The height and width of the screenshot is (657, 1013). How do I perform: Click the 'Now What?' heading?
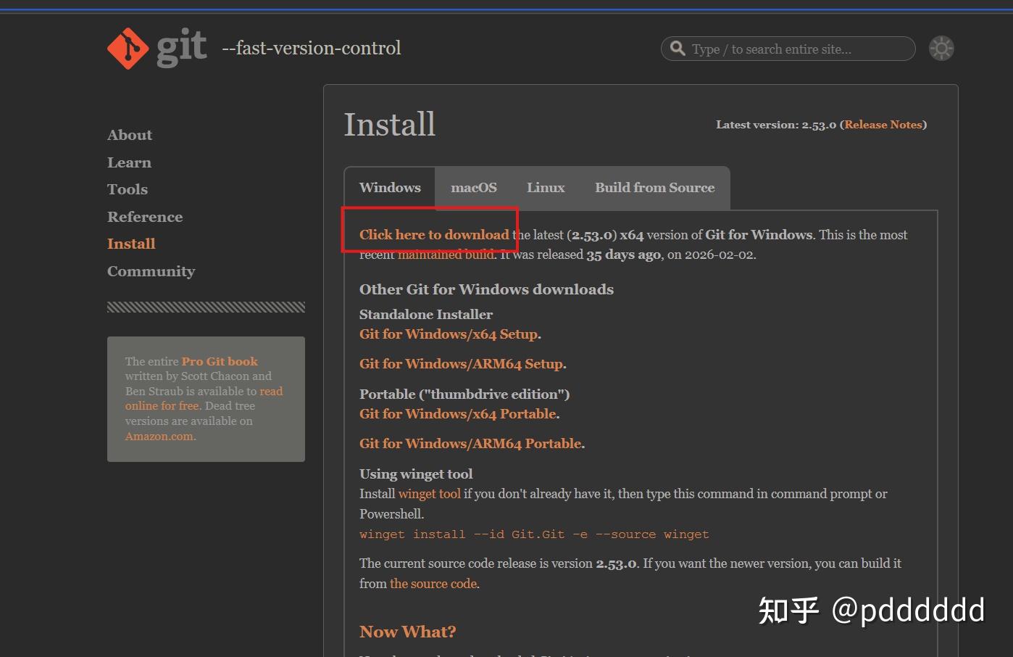pos(408,632)
